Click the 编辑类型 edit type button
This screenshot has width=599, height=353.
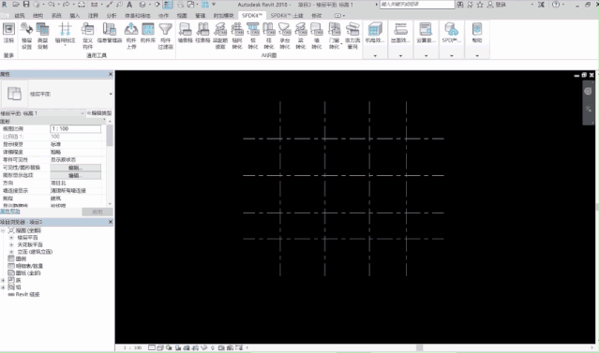point(99,113)
